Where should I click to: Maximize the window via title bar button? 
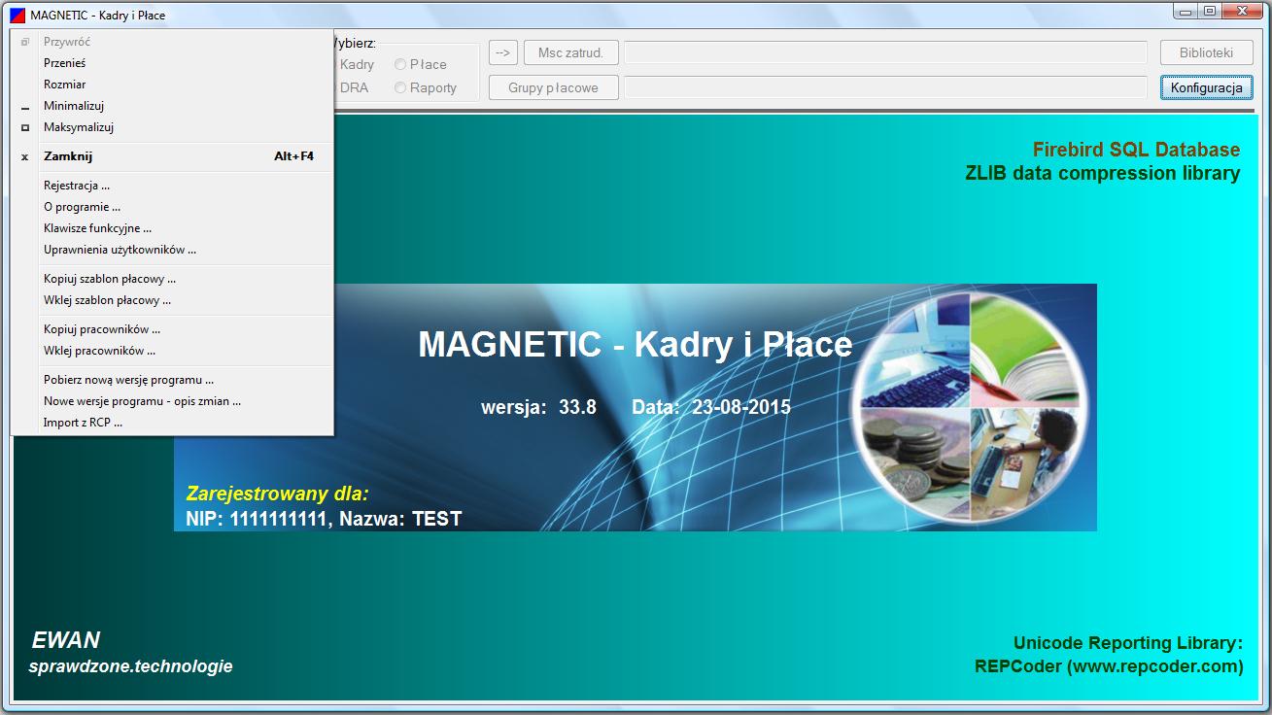click(1210, 11)
